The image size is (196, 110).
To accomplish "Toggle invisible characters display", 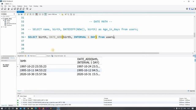I will coord(71,14).
